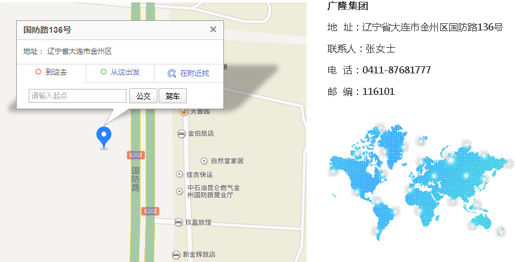This screenshot has width=515, height=262.
Task: Click the 自然堂家居 map point icon
Action: pos(204,161)
